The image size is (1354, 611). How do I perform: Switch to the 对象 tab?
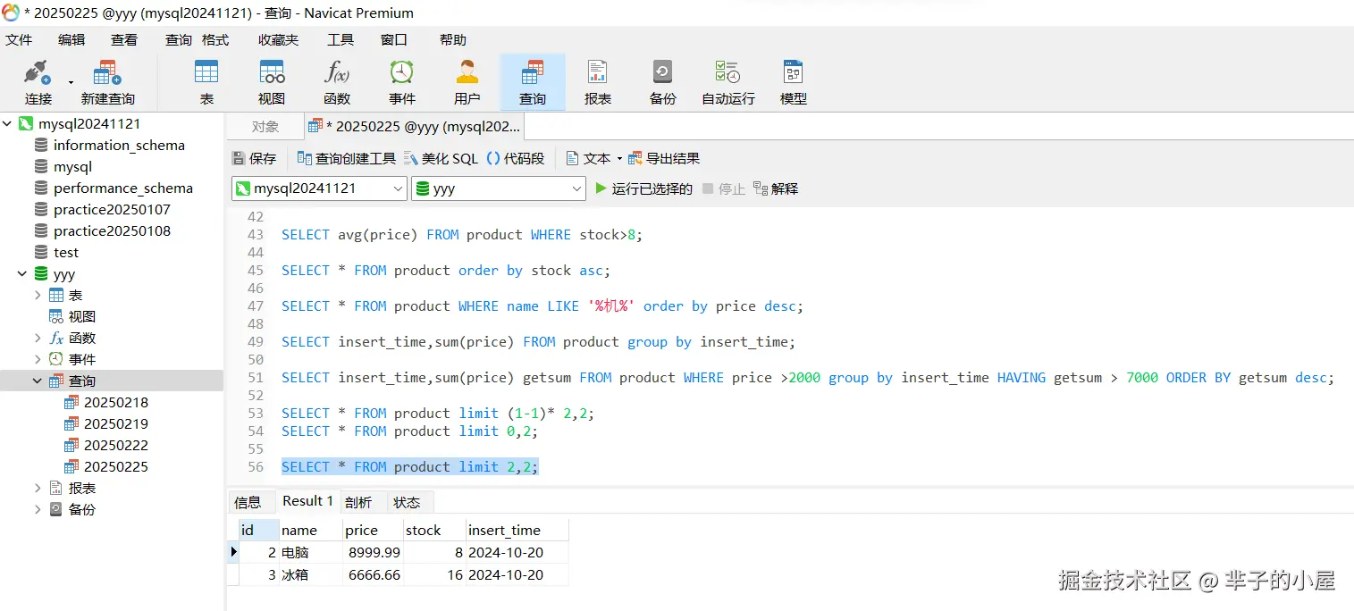click(x=265, y=126)
